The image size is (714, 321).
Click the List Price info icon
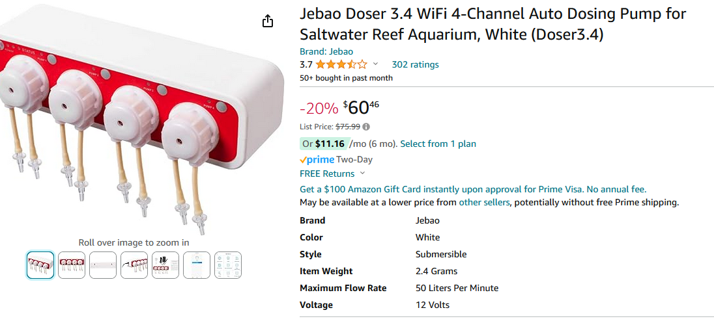click(366, 127)
